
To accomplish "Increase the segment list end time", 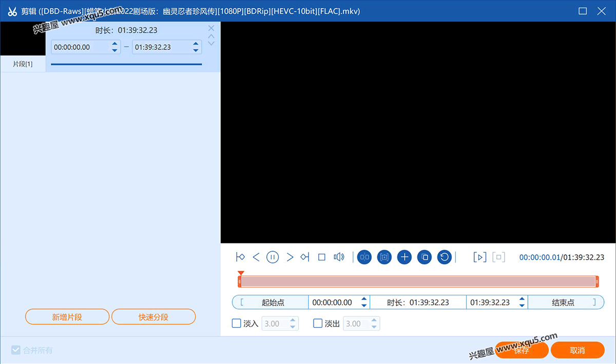I will tap(196, 44).
